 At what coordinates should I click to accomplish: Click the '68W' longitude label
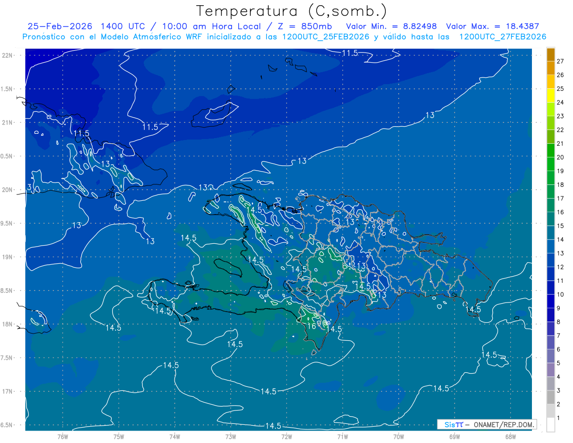pyautogui.click(x=510, y=437)
